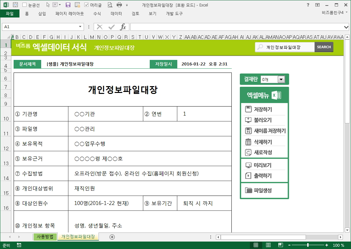The width and height of the screenshot is (351, 249).
Task: Switch to Page Layout view in status bar
Action: coord(268,245)
